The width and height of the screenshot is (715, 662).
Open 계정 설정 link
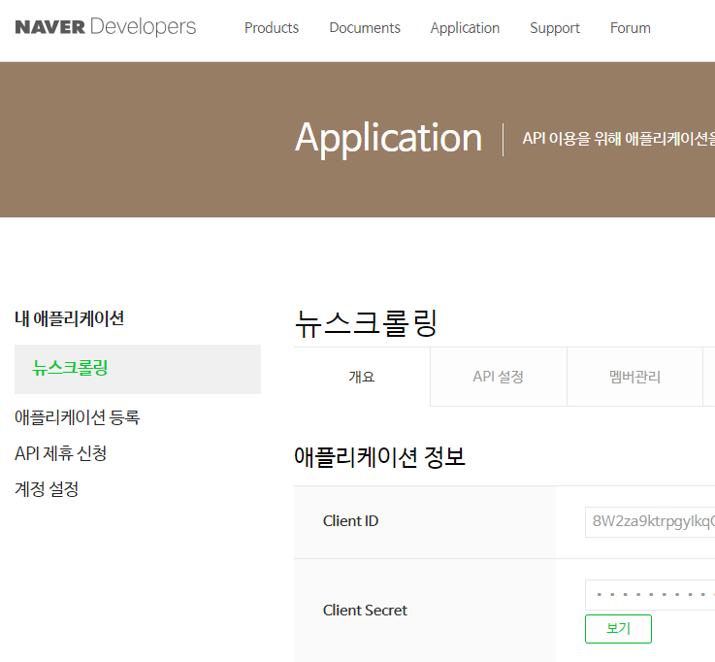point(47,489)
